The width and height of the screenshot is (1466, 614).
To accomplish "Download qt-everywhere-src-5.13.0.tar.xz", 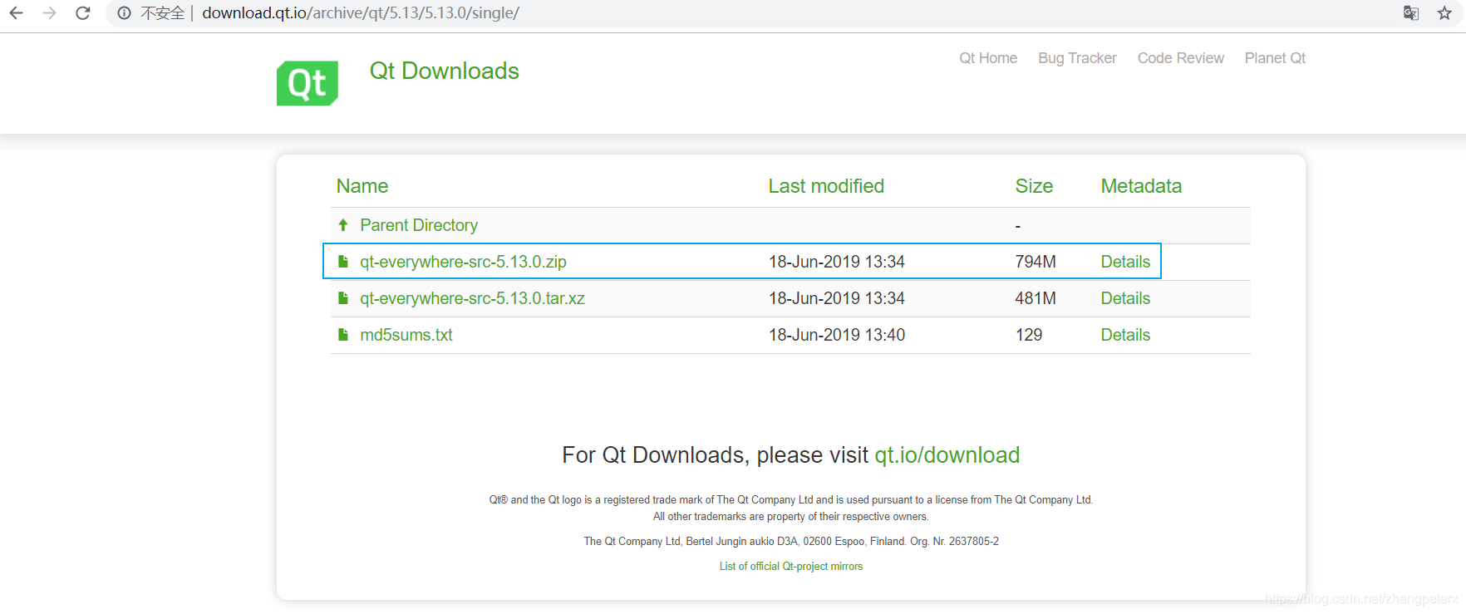I will tap(472, 298).
